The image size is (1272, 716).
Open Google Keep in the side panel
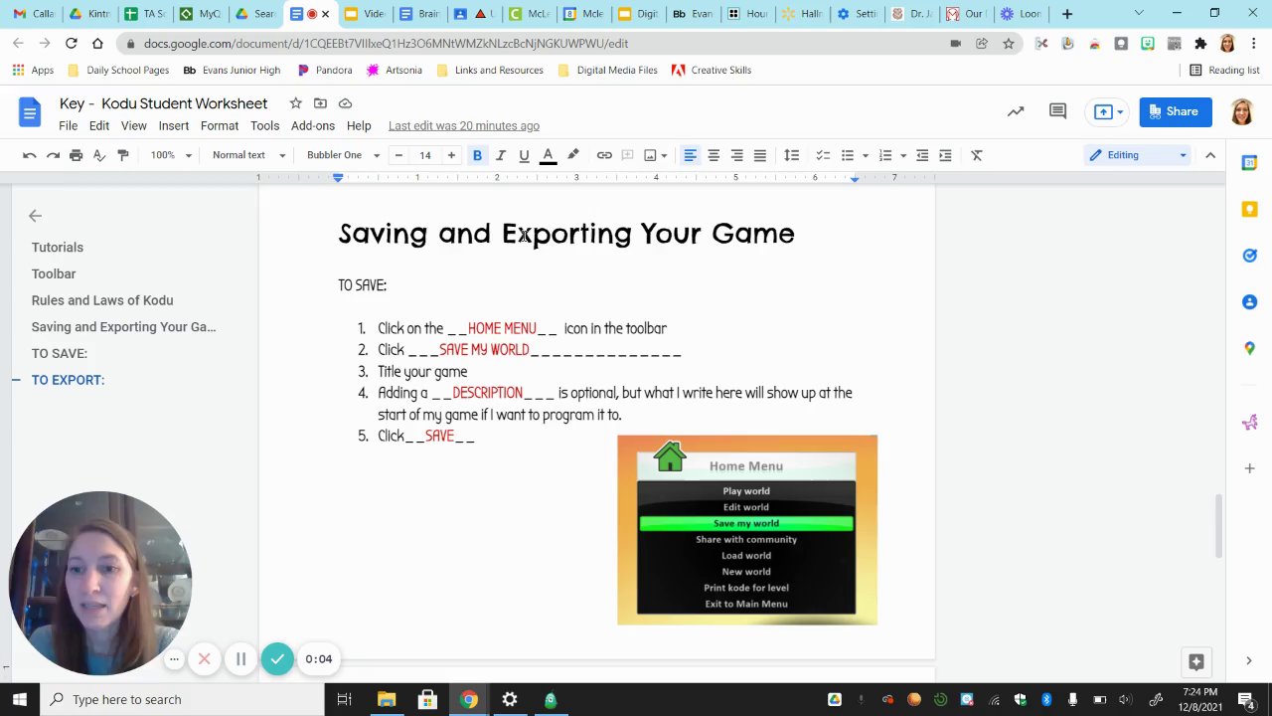tap(1250, 209)
